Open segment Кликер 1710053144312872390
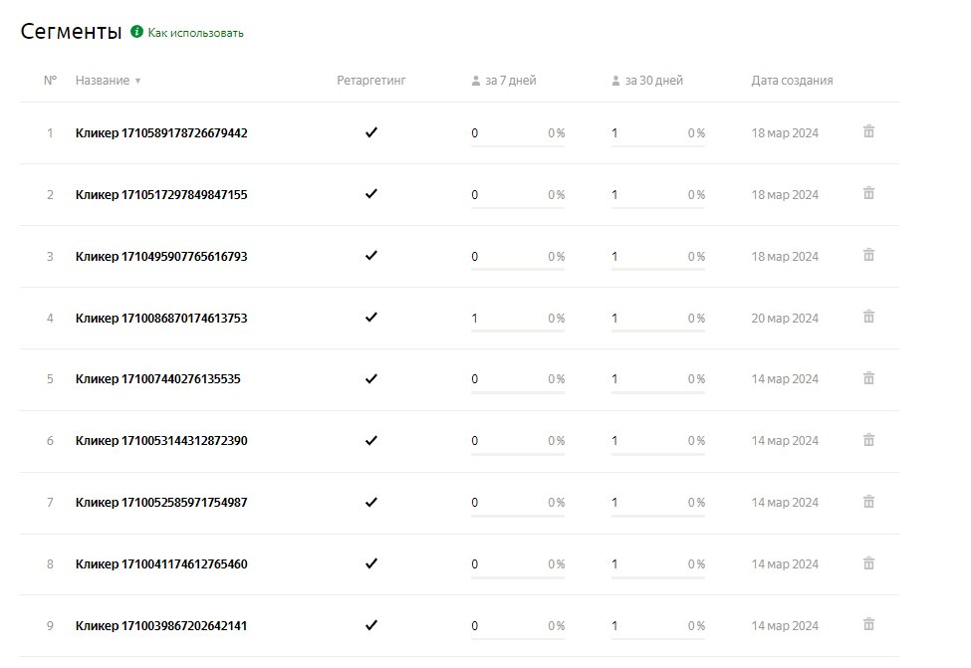The height and width of the screenshot is (668, 971). [161, 441]
